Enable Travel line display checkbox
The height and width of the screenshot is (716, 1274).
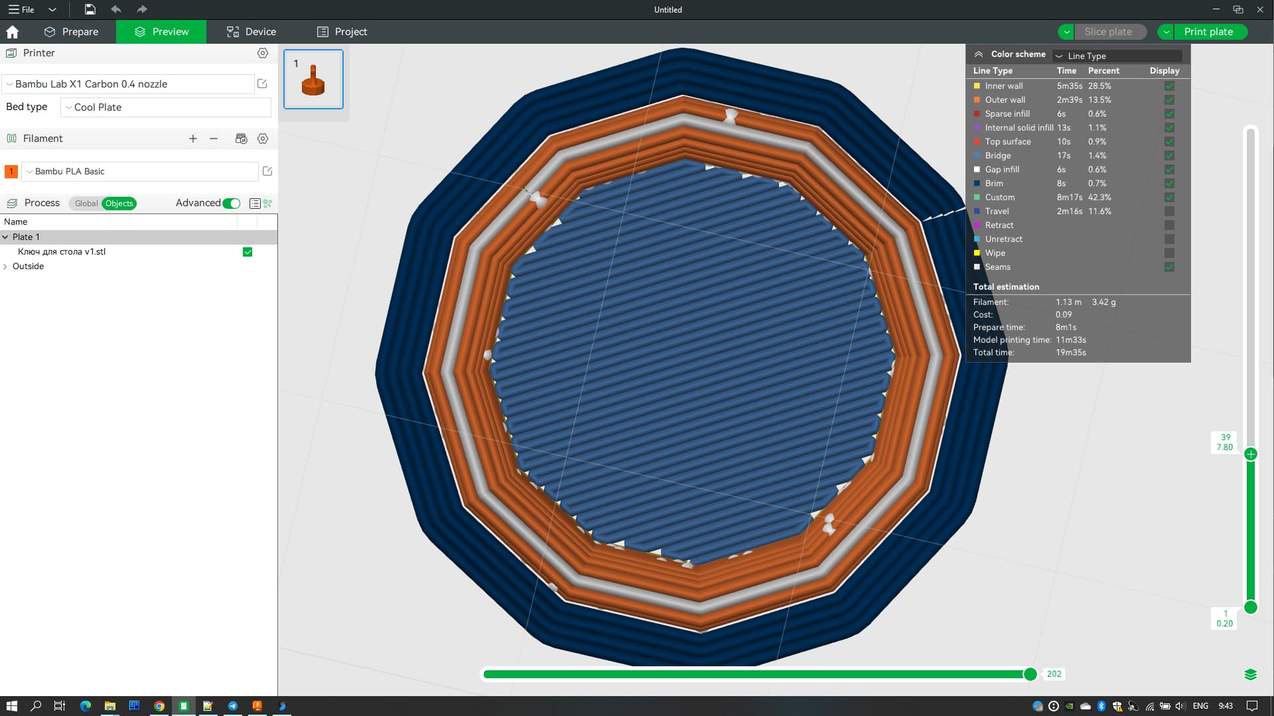1169,211
